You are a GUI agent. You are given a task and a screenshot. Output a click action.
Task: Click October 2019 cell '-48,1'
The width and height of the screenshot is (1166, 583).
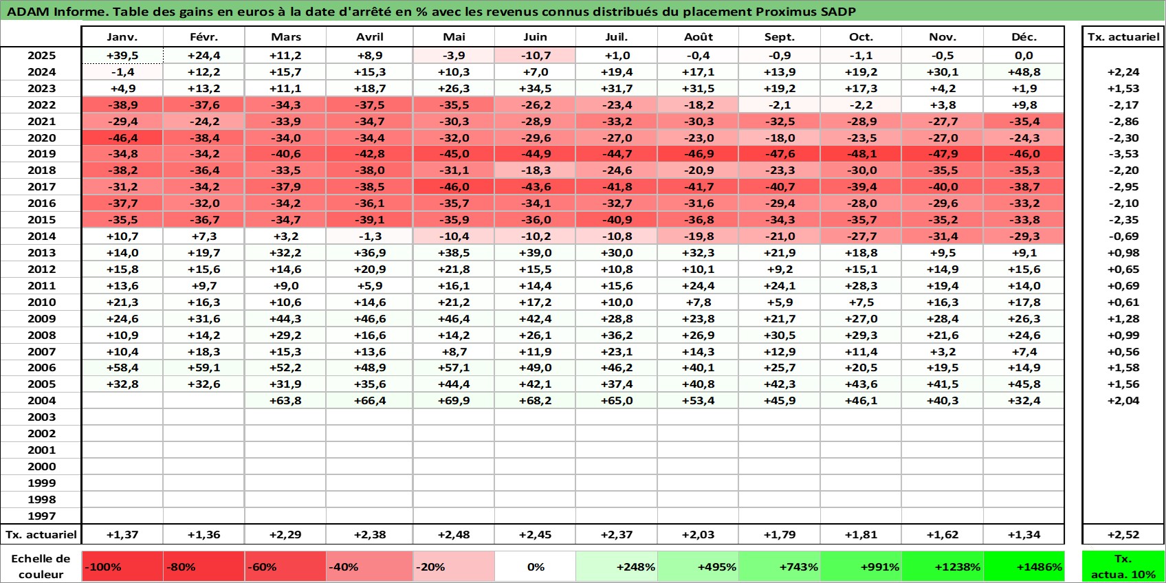[861, 154]
